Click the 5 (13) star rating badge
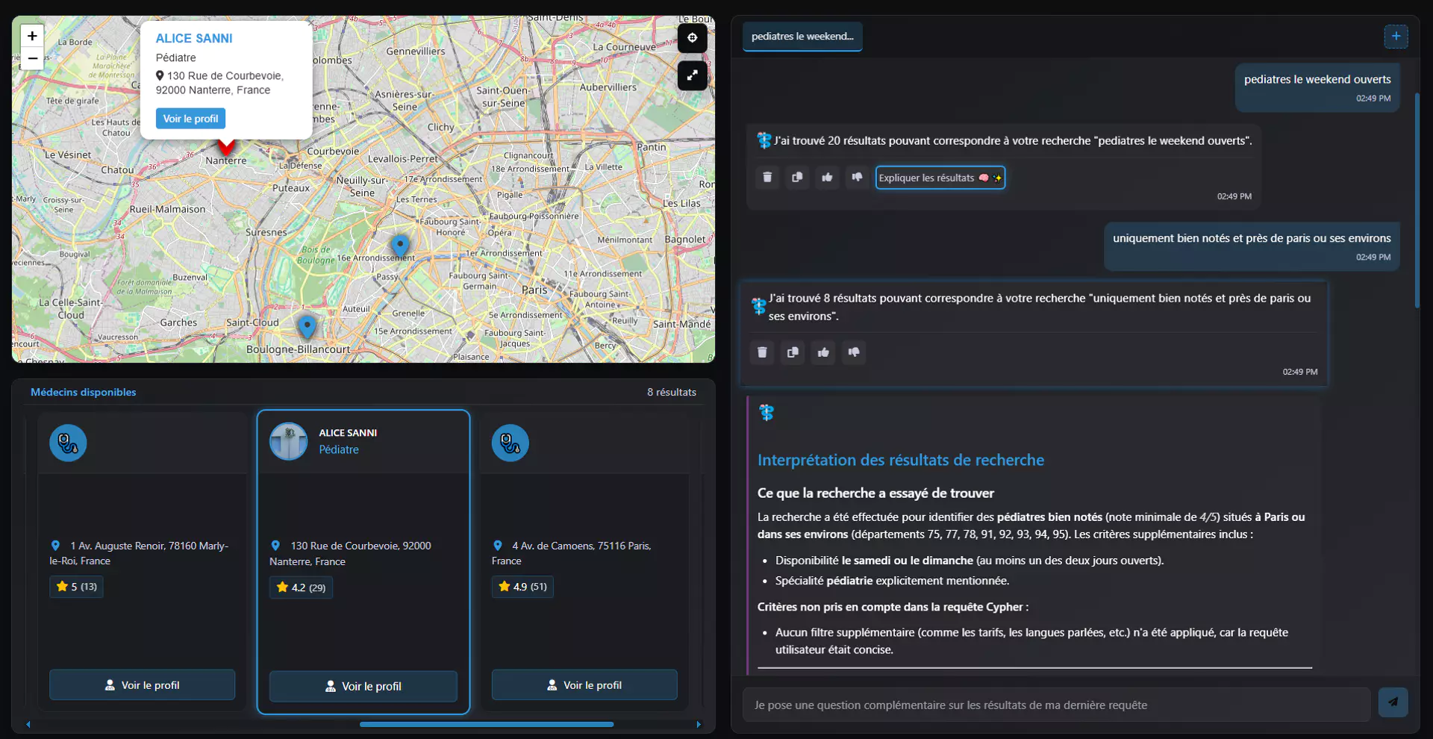 pyautogui.click(x=77, y=587)
